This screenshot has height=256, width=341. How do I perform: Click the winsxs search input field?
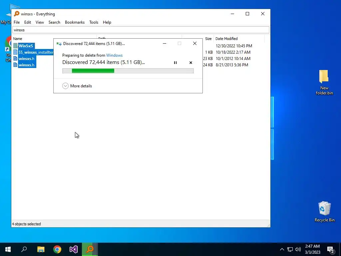click(141, 30)
